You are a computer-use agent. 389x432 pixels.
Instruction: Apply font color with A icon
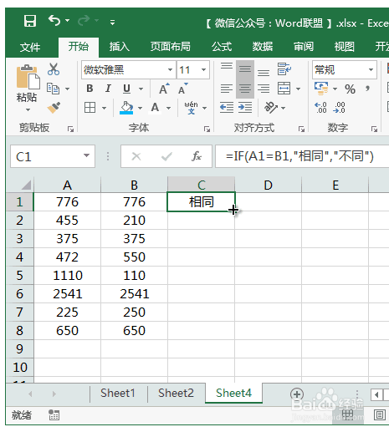click(x=155, y=108)
